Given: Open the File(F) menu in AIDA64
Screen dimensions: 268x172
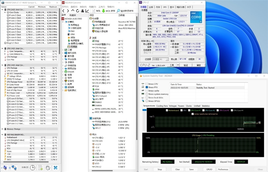Looking at the screenshot, I should pos(65,7).
